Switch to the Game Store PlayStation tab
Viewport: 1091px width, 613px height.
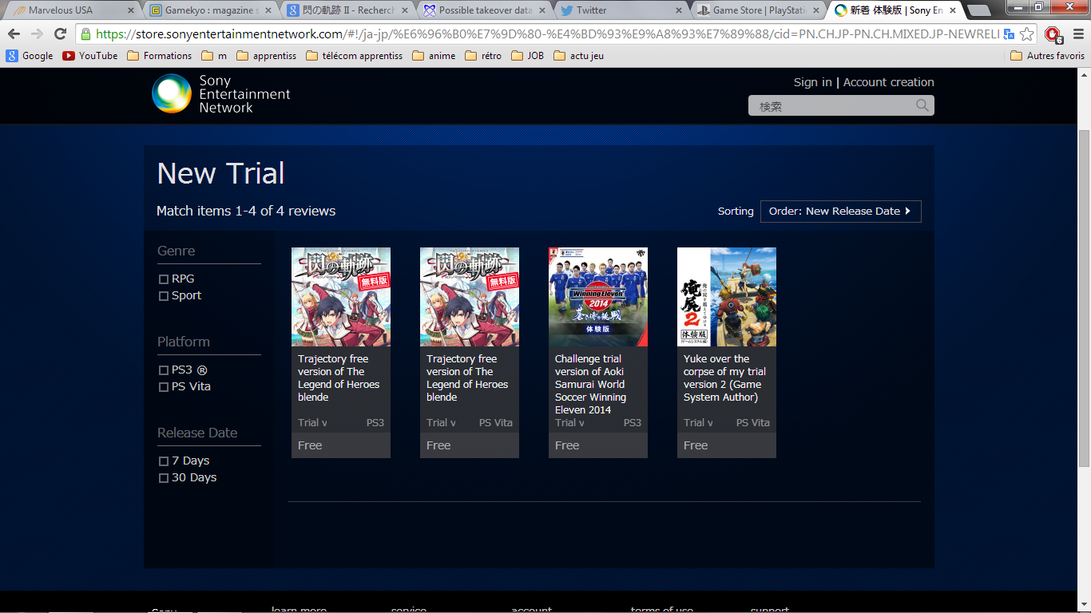760,10
